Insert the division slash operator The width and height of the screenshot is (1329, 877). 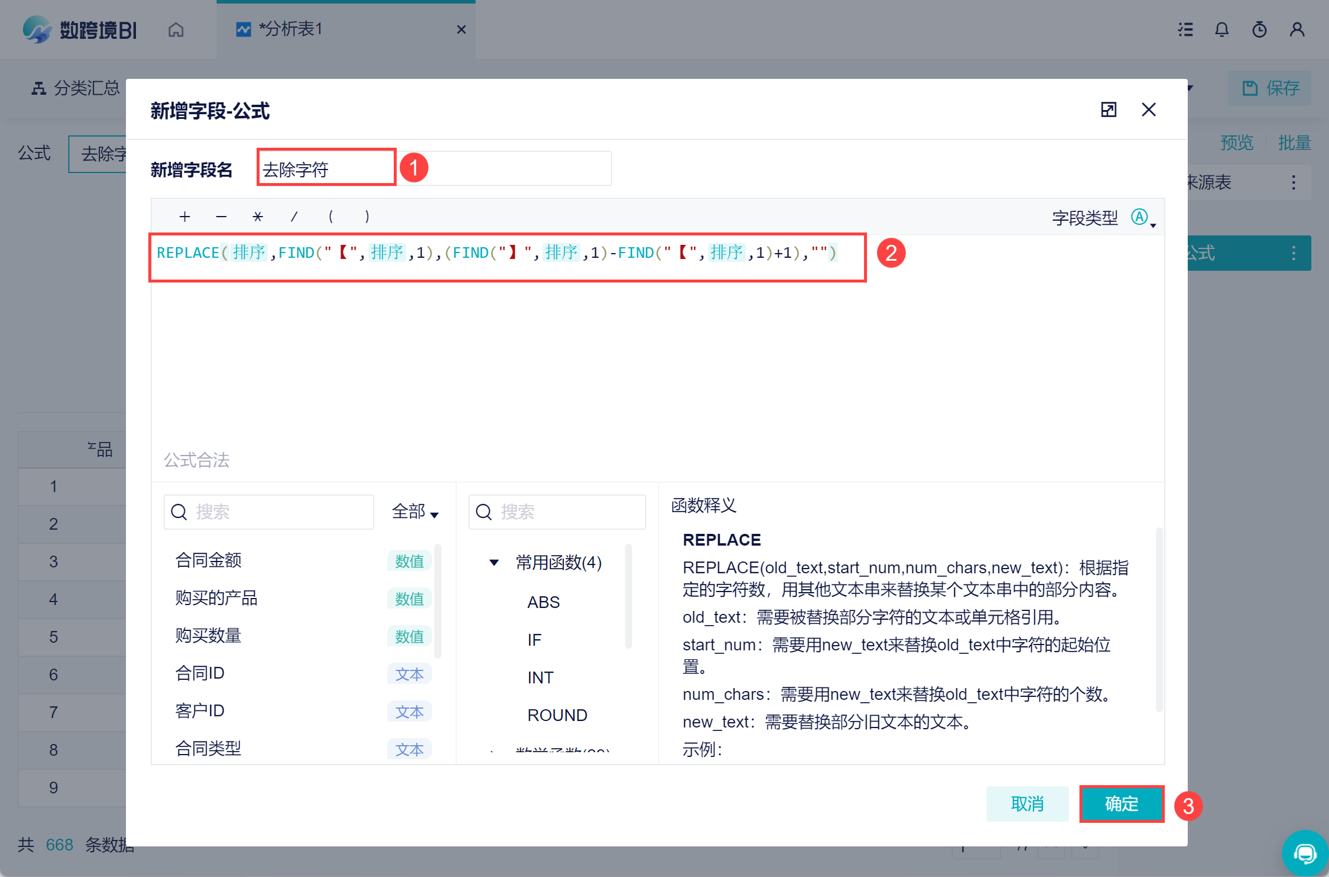(x=294, y=217)
